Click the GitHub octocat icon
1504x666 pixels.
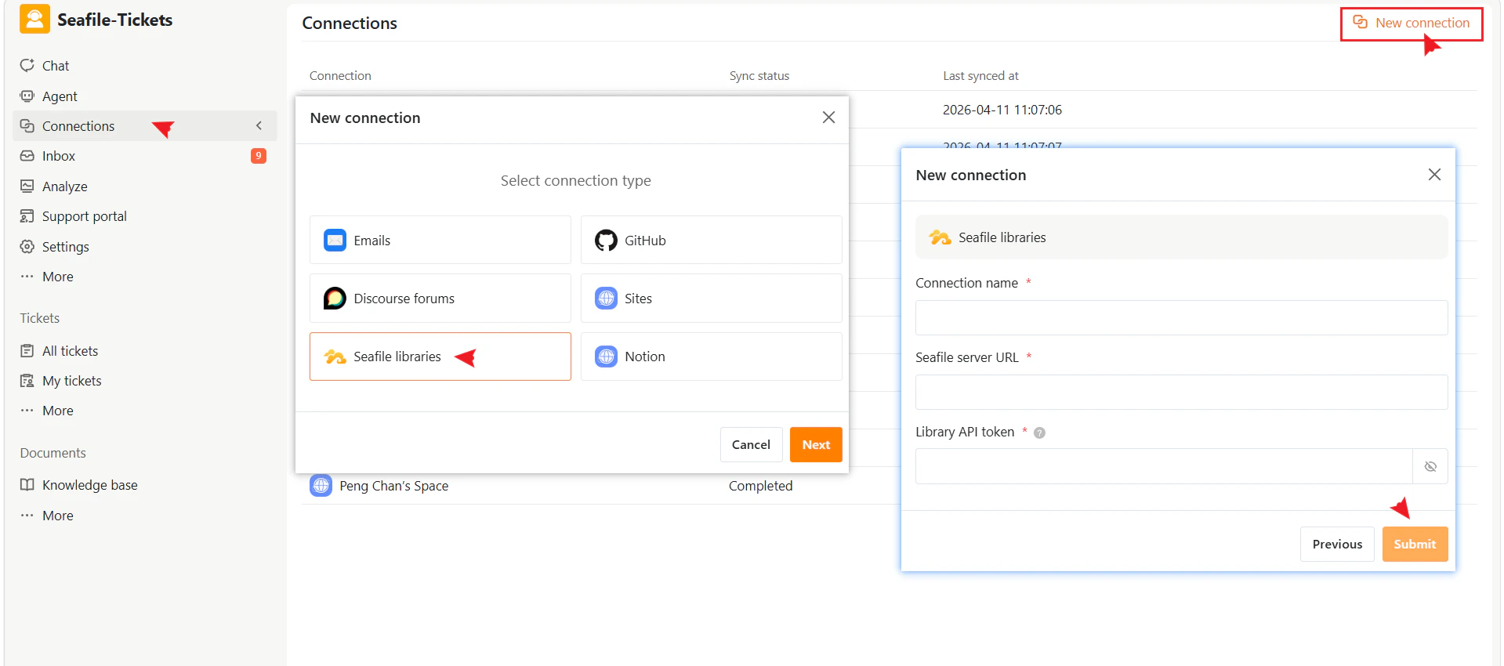(x=606, y=240)
